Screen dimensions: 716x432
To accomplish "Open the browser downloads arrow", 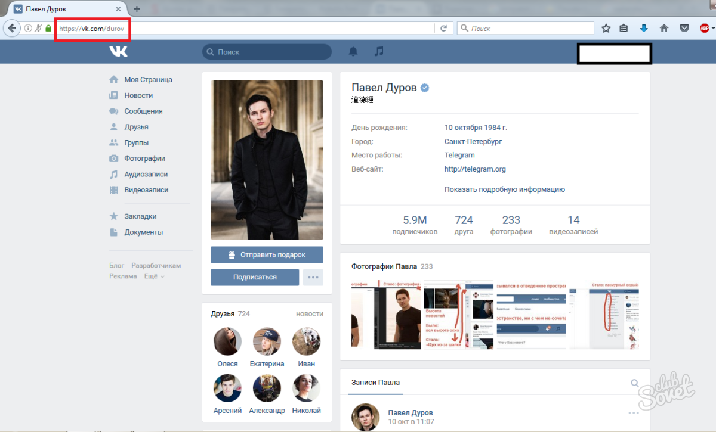I will (x=644, y=28).
